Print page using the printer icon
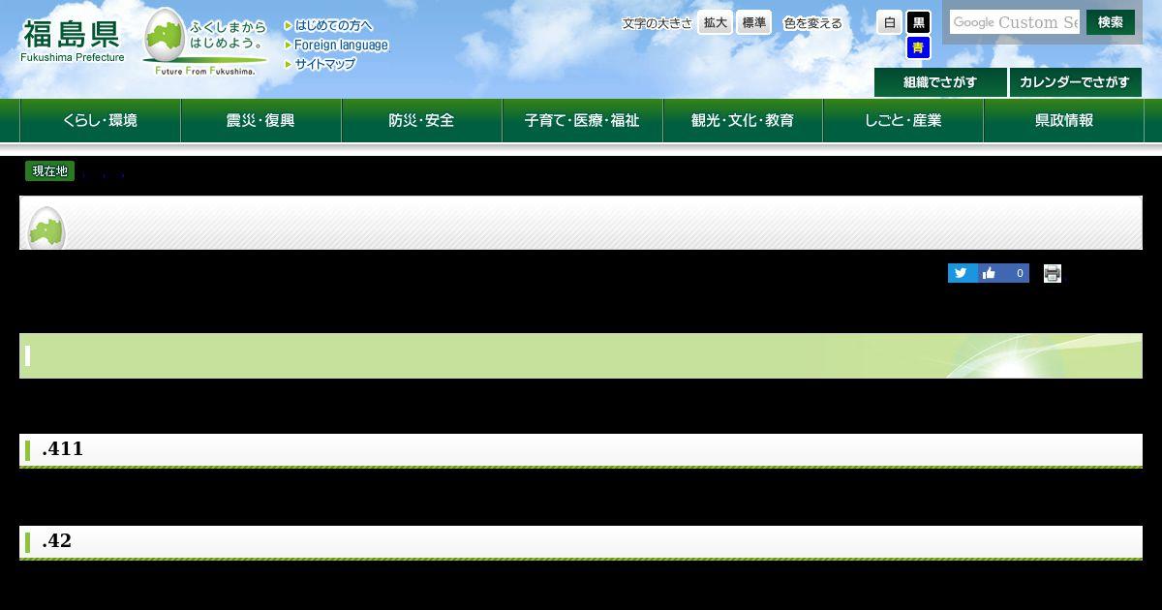Screen dimensions: 1162x610 point(1053,273)
